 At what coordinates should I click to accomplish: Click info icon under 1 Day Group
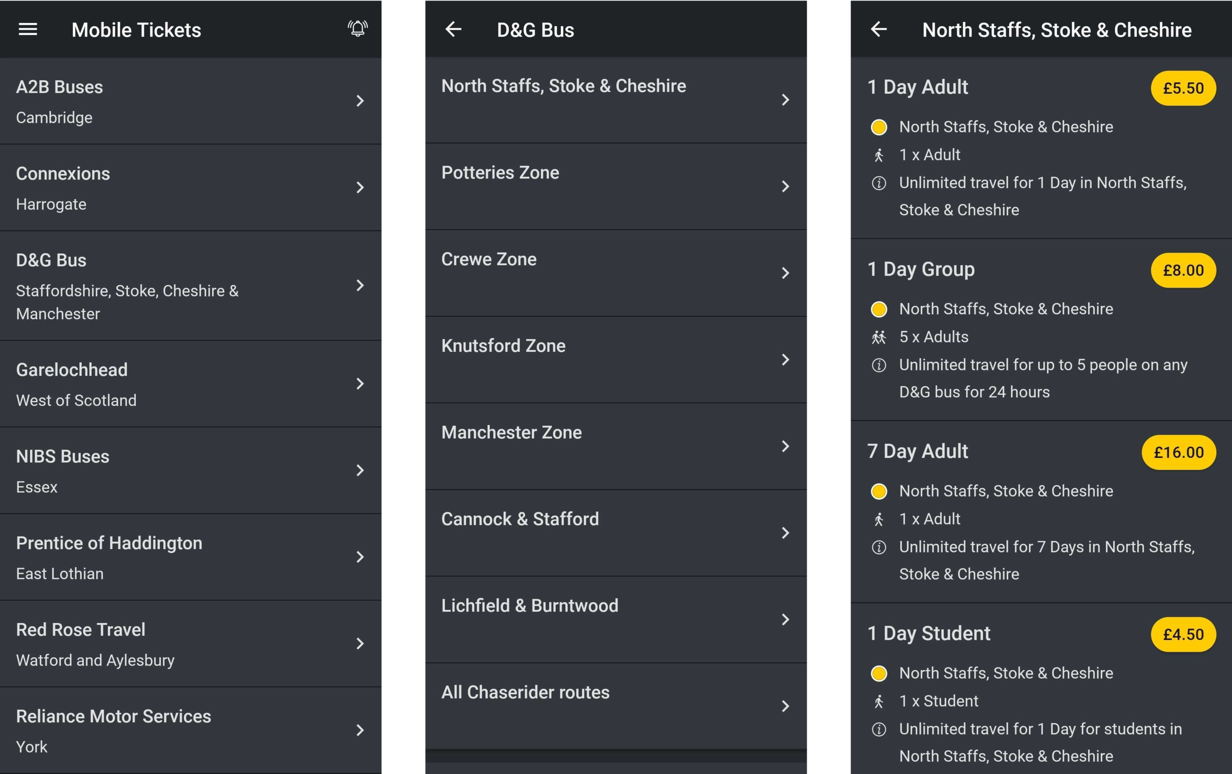coord(879,365)
